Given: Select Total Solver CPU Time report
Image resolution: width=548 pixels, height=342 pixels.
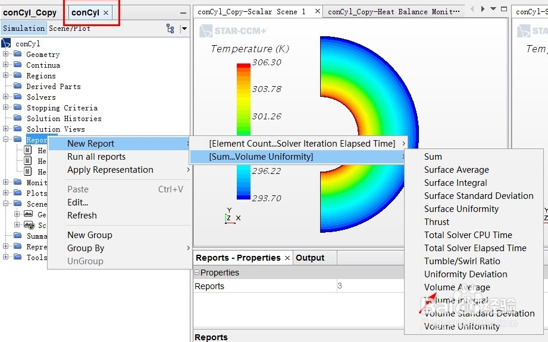Looking at the screenshot, I should point(468,235).
